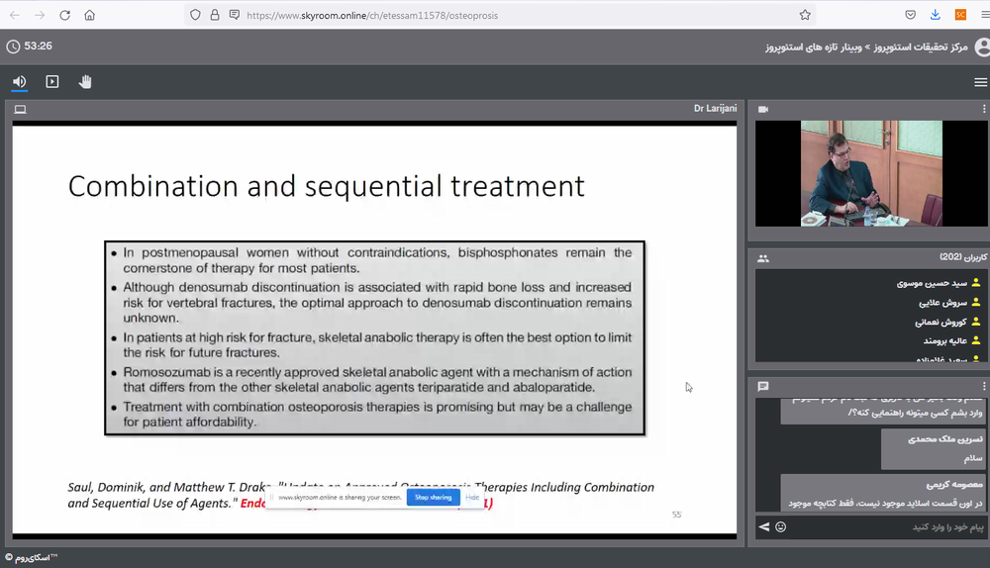The height and width of the screenshot is (568, 990).
Task: Raise hand using the hand icon
Action: [x=85, y=82]
